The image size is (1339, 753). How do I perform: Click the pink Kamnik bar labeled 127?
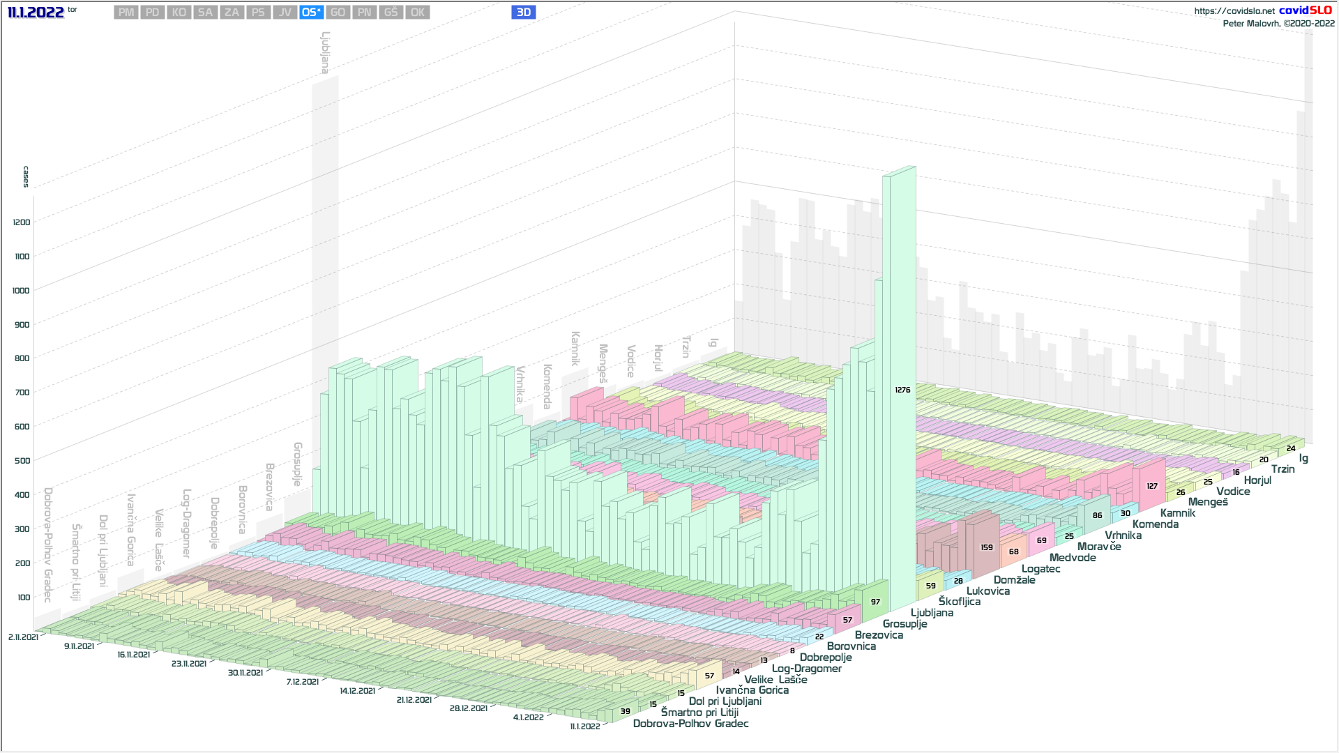coord(1152,486)
